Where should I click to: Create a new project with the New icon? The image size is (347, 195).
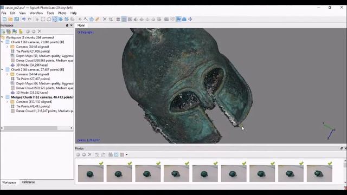coord(4,19)
